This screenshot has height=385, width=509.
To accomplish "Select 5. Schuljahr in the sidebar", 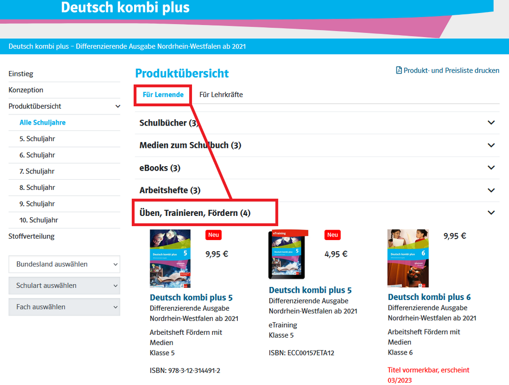I will [37, 139].
